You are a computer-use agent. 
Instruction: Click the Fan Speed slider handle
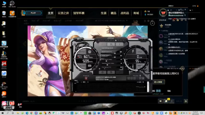tap(104, 69)
